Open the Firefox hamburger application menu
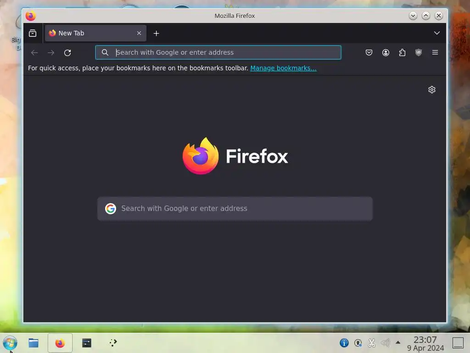 pos(435,52)
